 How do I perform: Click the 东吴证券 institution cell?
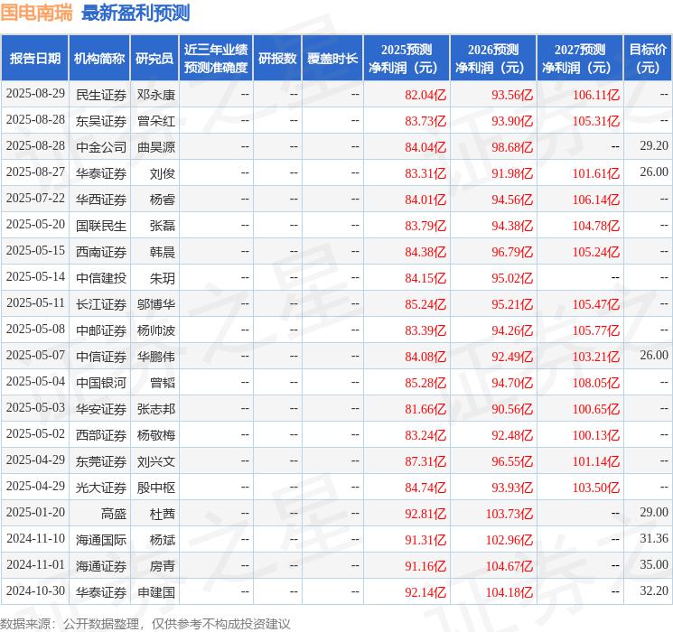[x=101, y=121]
